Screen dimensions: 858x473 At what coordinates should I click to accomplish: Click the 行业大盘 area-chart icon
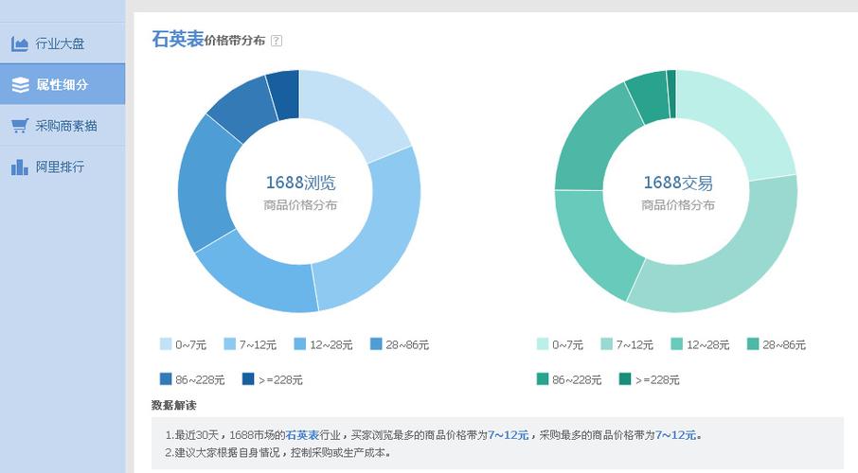[20, 44]
